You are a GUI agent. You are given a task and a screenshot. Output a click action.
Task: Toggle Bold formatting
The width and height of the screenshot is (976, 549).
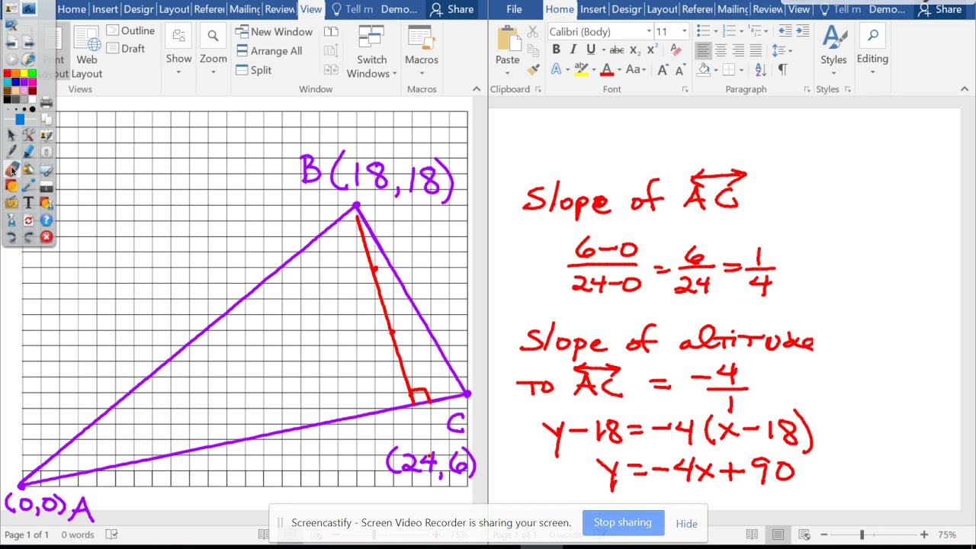coord(556,50)
